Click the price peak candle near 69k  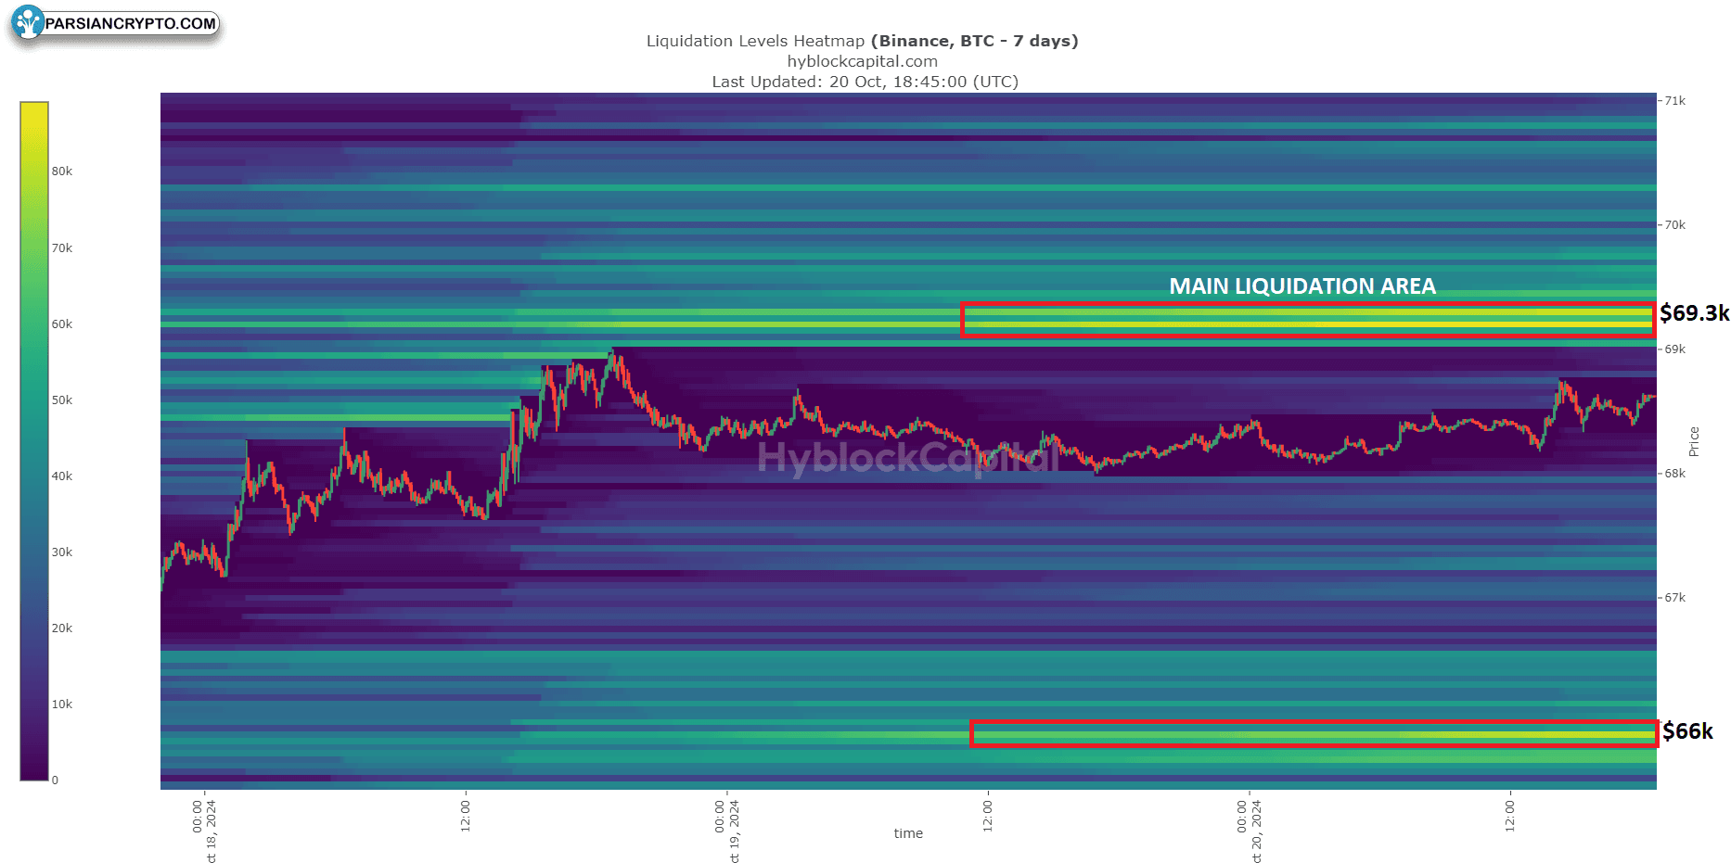click(x=612, y=362)
